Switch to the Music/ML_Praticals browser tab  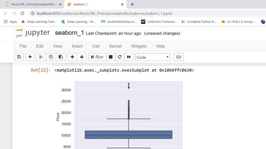coord(32,5)
